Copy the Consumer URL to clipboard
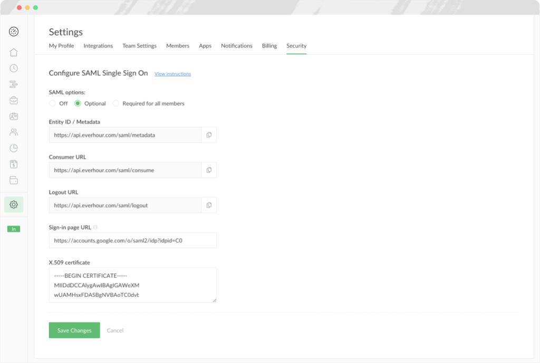Image resolution: width=540 pixels, height=363 pixels. pyautogui.click(x=209, y=170)
